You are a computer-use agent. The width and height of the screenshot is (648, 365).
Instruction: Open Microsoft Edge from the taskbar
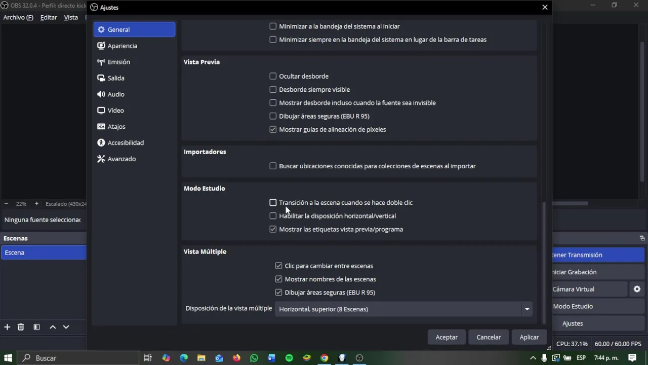coord(184,358)
